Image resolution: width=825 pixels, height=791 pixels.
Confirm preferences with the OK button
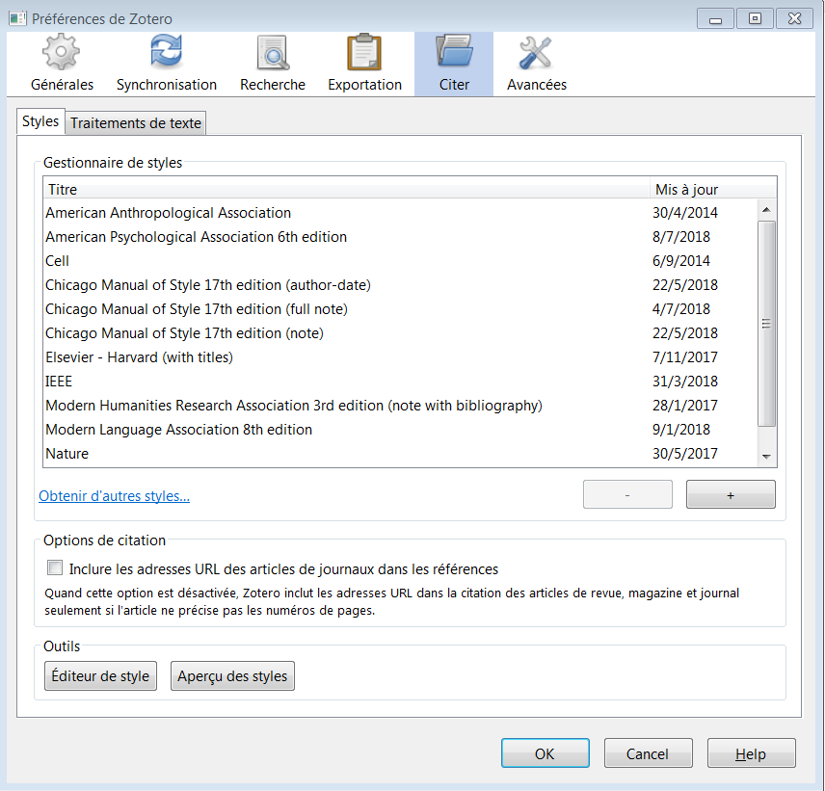click(x=545, y=753)
